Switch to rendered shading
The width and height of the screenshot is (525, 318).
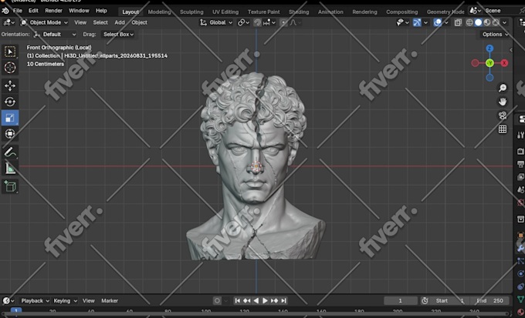(x=496, y=22)
